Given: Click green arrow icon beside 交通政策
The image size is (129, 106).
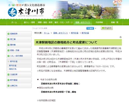Looking at the screenshot, I should tap(9, 74).
